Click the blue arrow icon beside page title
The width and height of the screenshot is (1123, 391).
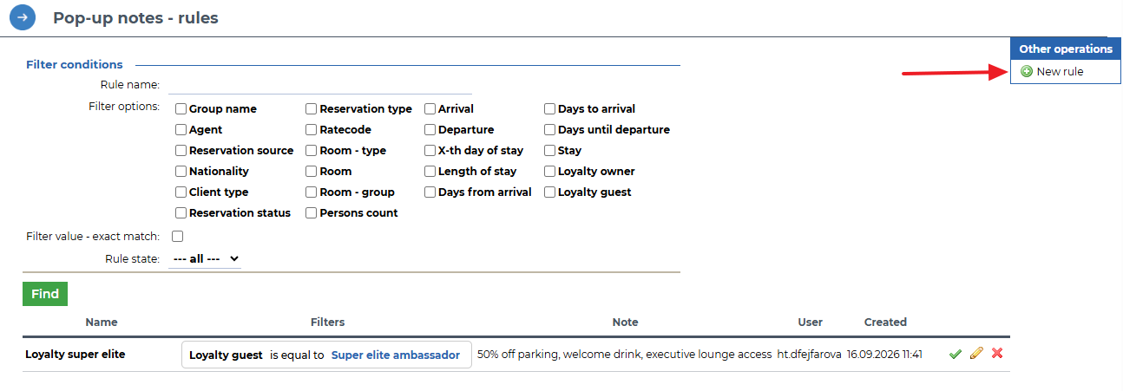pyautogui.click(x=23, y=17)
